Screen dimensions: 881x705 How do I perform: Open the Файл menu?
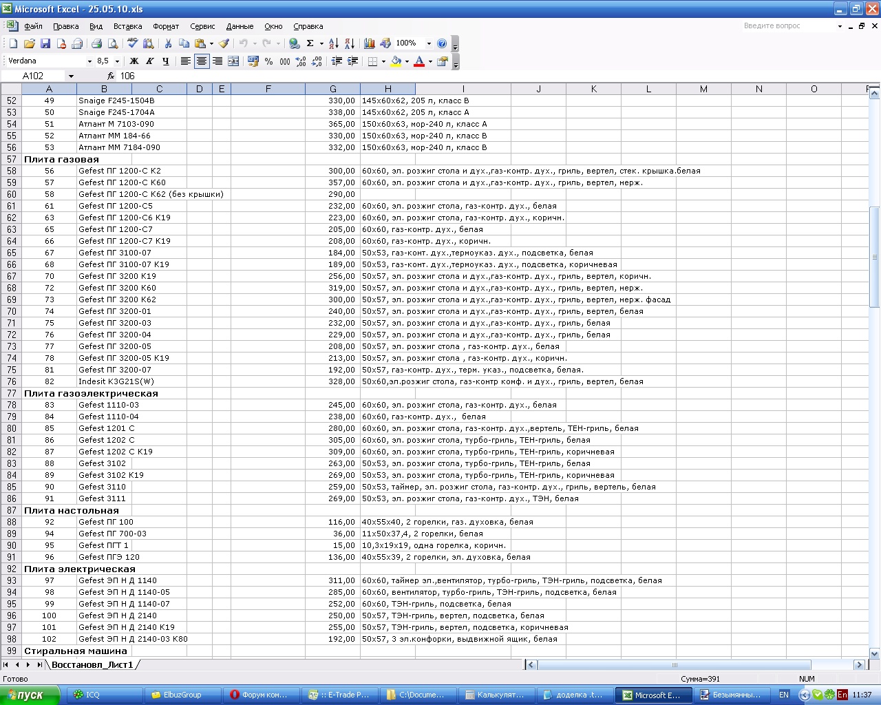pyautogui.click(x=33, y=26)
